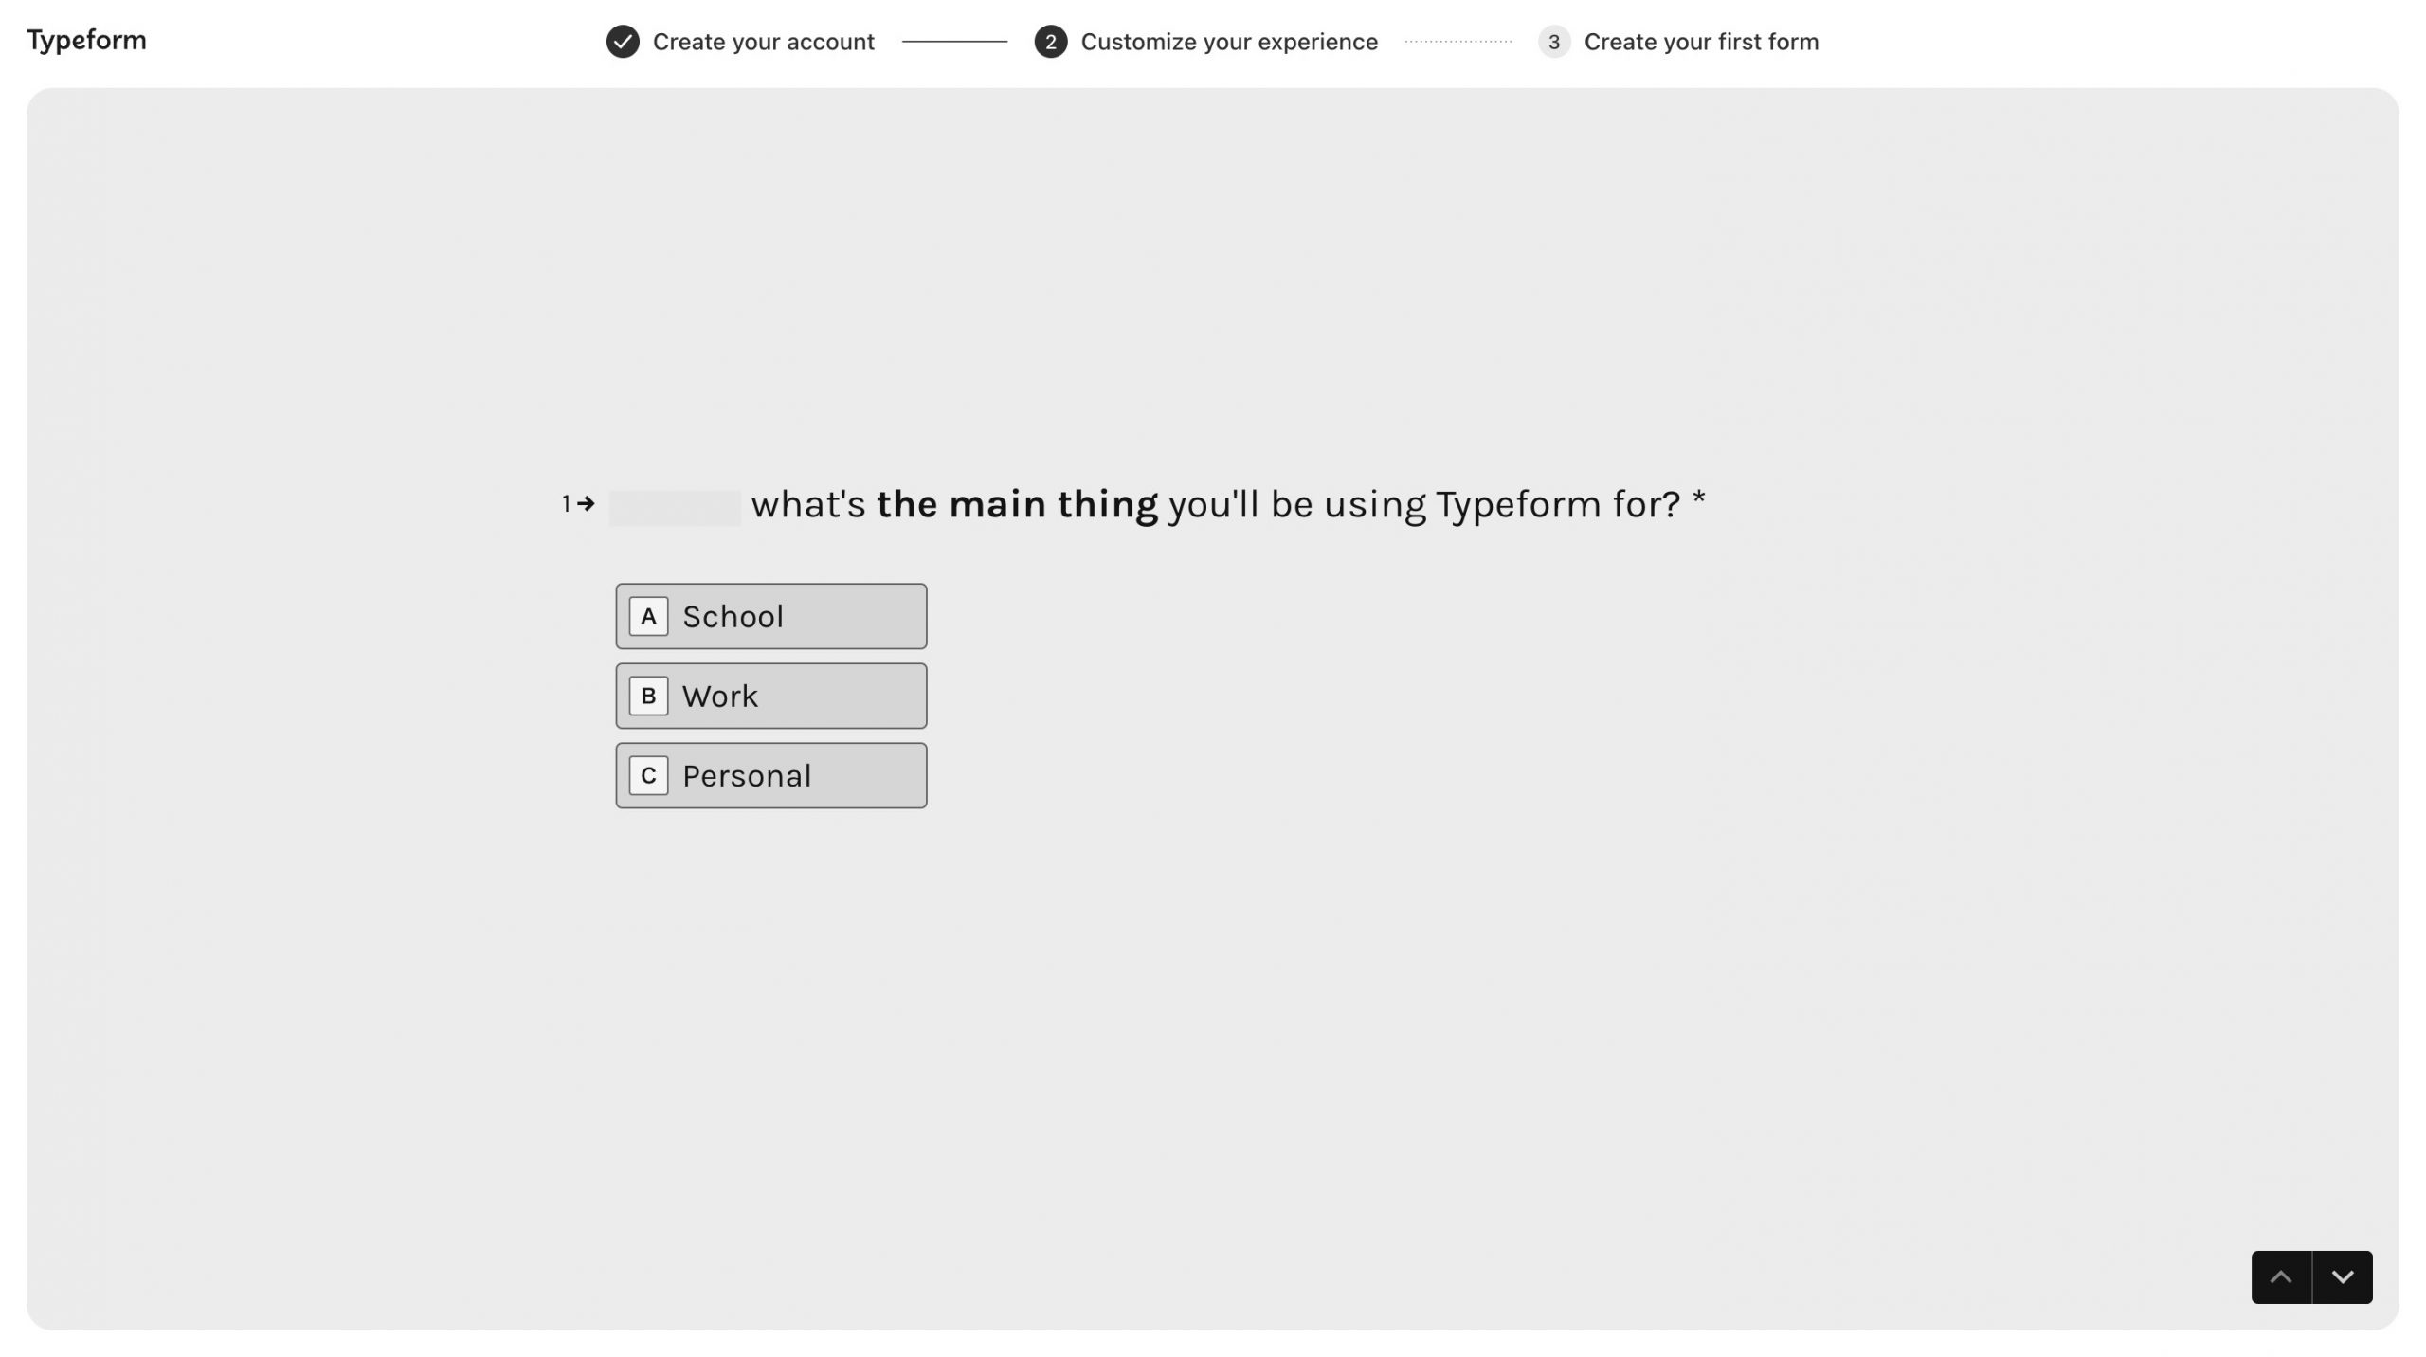Click the A key icon beside School option

tap(648, 615)
